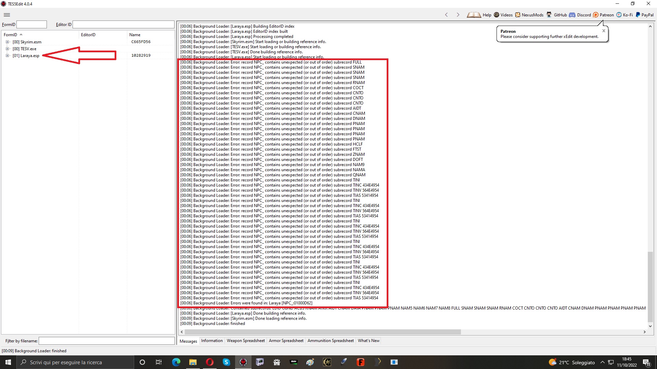This screenshot has width=657, height=369.
Task: Open the notification center icon
Action: 646,362
